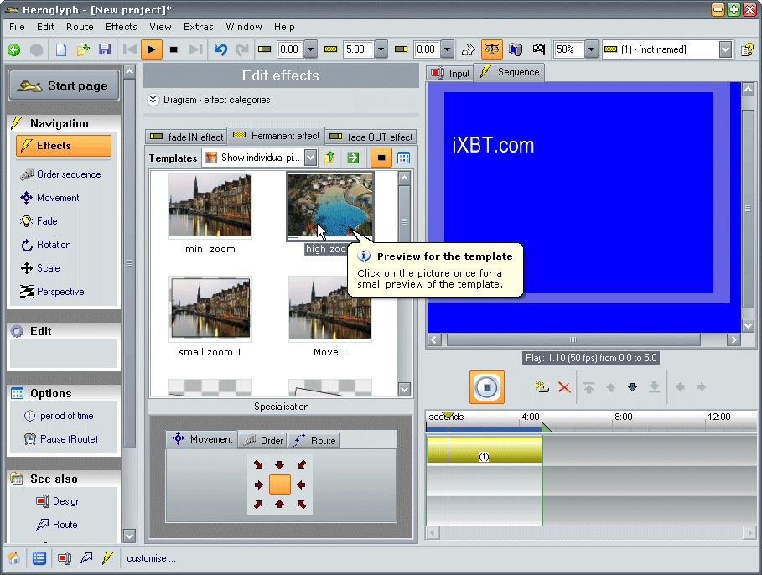
Task: Open the Effects menu
Action: click(122, 27)
